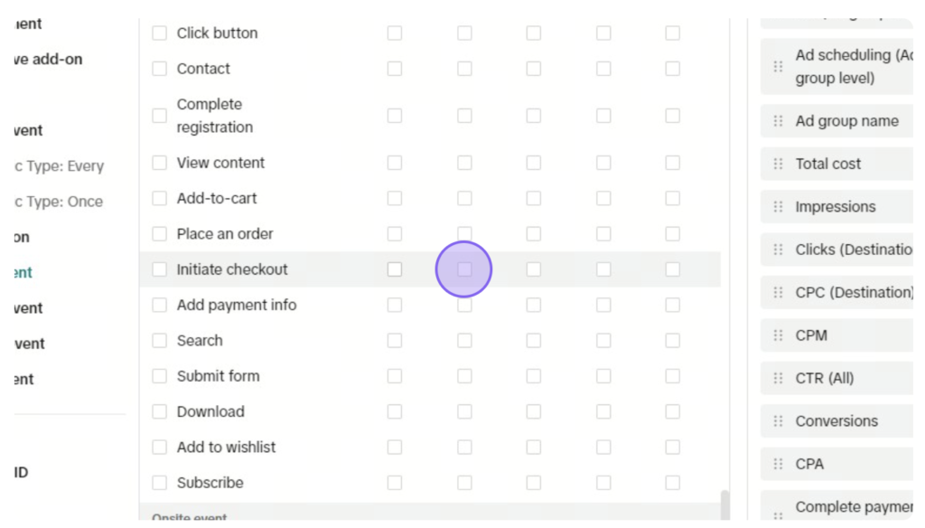Click the vertical scrollbar of metrics list
This screenshot has height=528, width=925.
point(725,505)
